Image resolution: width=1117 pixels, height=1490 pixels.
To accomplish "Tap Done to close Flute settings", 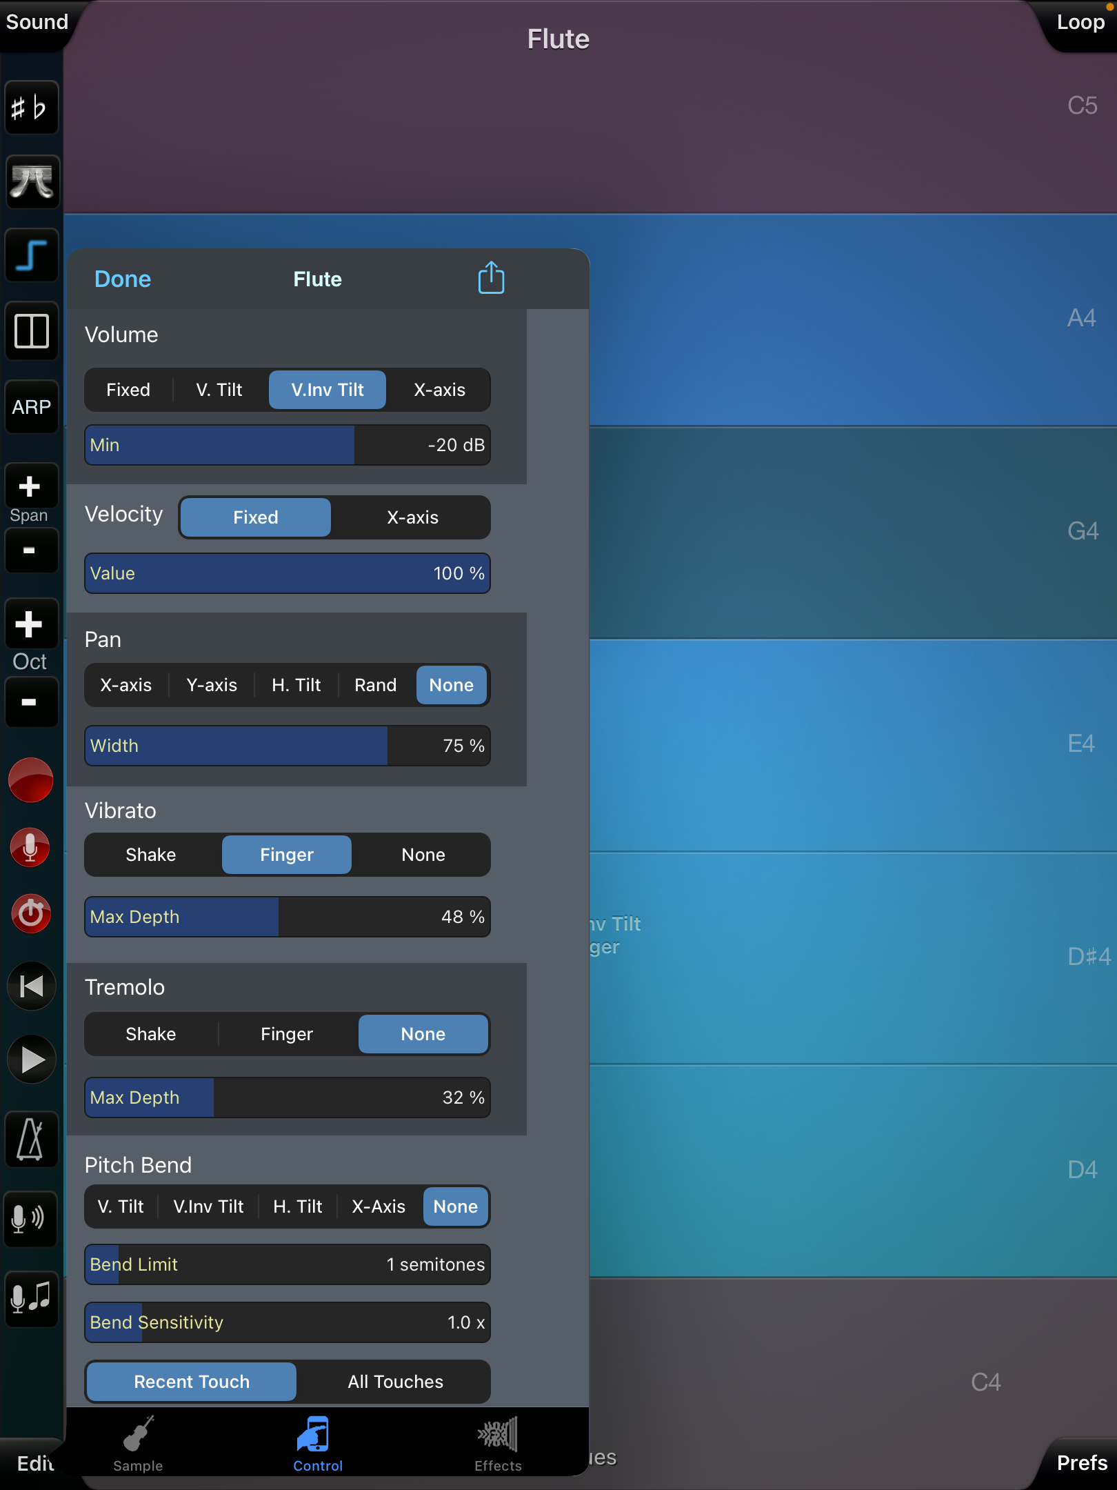I will click(122, 279).
